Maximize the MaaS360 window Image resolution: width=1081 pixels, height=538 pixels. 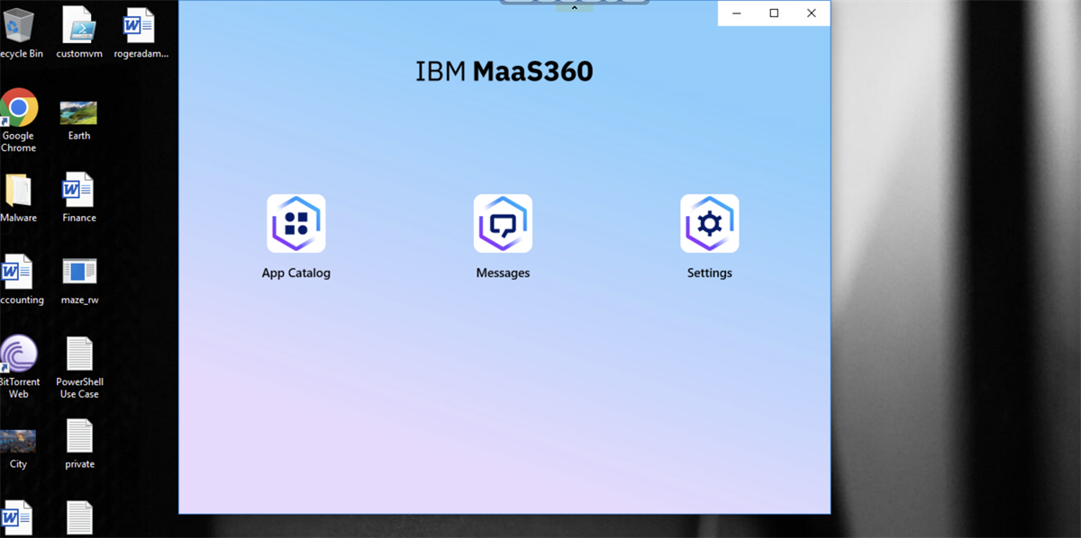pyautogui.click(x=773, y=13)
